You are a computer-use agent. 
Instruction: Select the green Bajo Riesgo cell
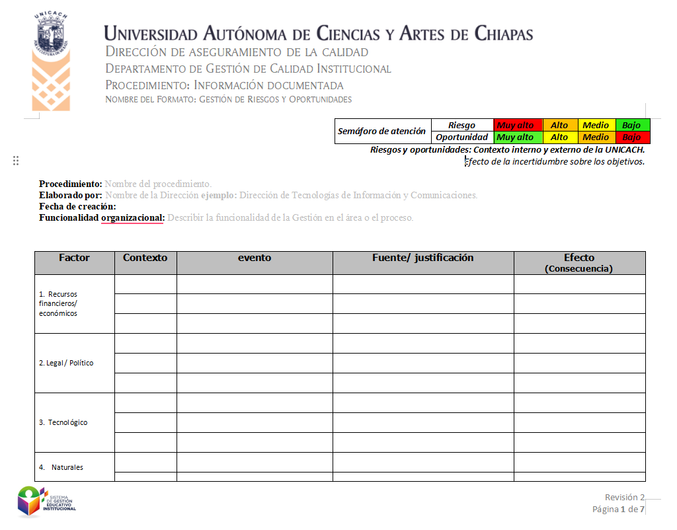coord(632,126)
